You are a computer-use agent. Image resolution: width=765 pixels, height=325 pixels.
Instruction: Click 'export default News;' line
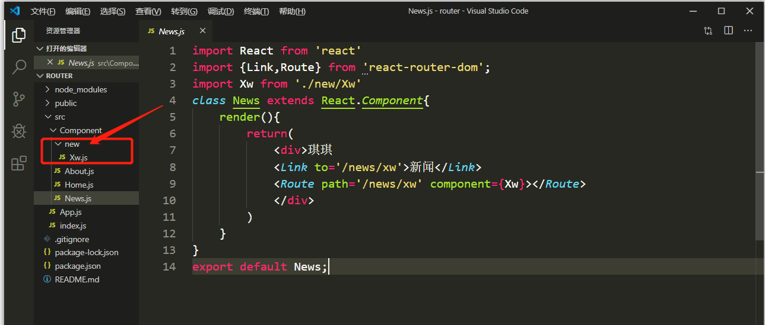click(x=260, y=266)
